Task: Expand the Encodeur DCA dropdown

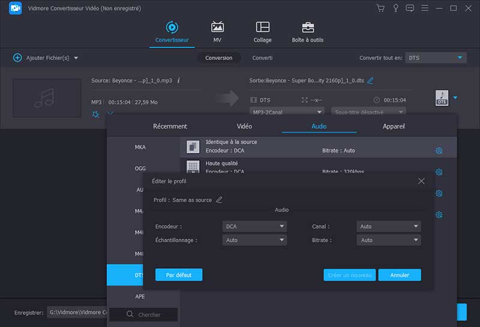Action: pyautogui.click(x=254, y=226)
